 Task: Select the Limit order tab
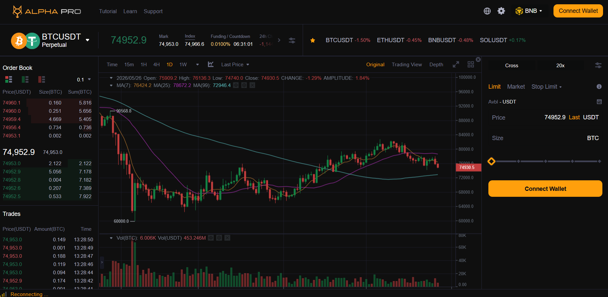coord(494,87)
